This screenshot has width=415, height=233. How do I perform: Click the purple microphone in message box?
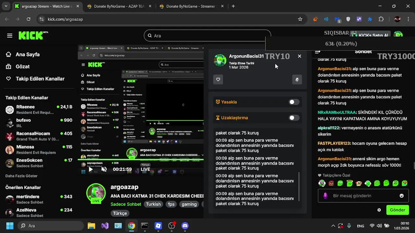(326, 196)
